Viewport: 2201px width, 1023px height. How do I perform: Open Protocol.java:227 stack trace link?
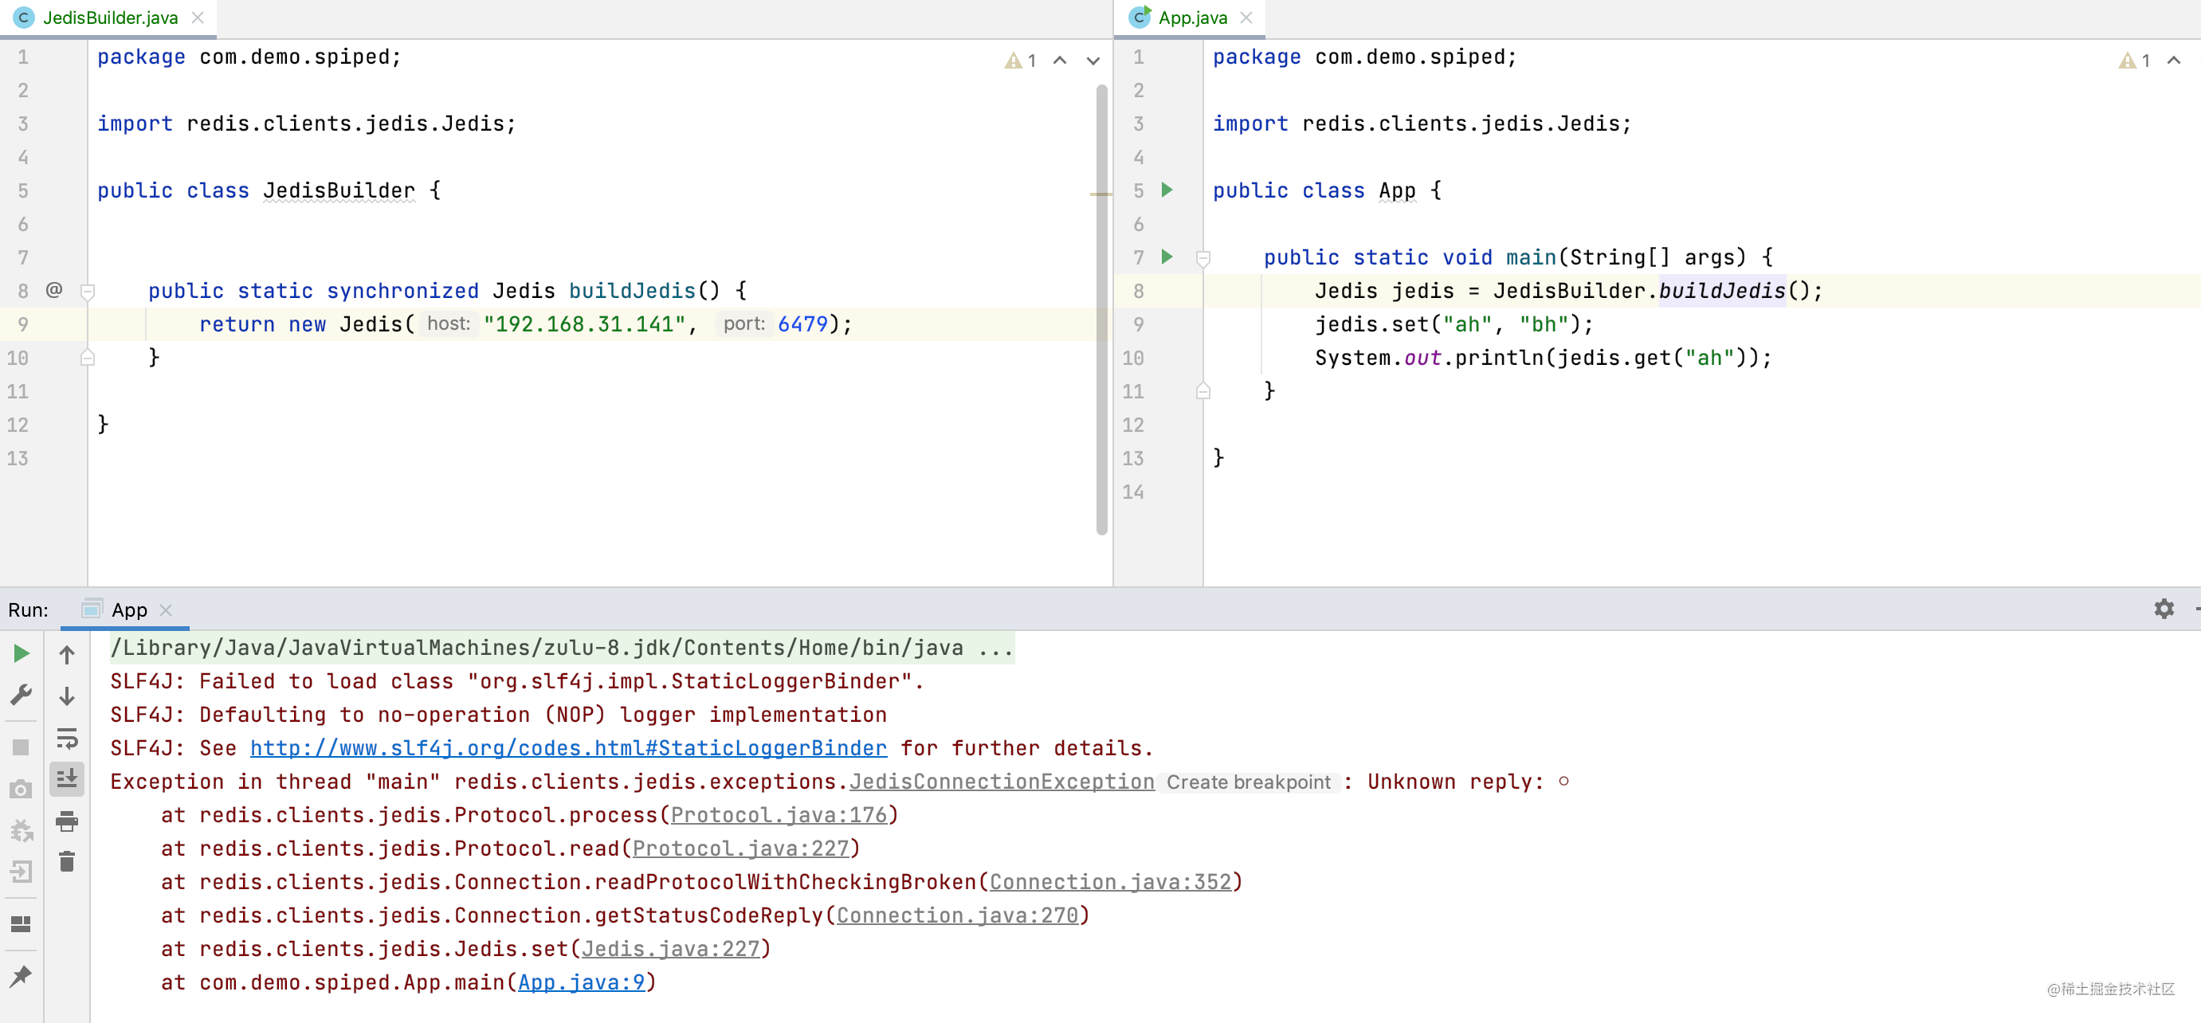click(x=741, y=849)
